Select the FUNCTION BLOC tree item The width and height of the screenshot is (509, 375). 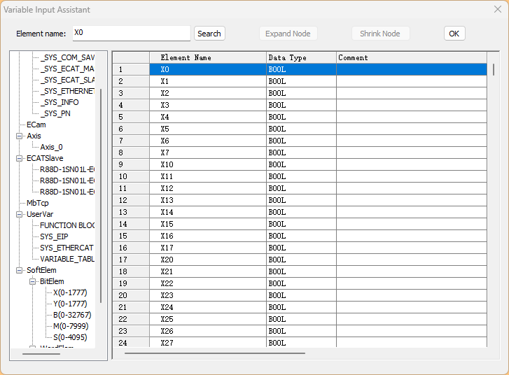point(67,225)
